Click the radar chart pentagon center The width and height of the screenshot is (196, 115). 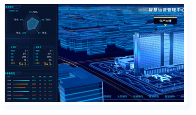point(32,24)
